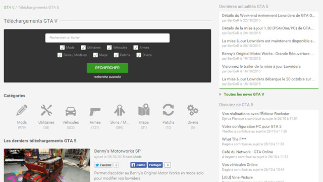Open Toutes les news GTA V arrow link
This screenshot has width=323, height=182.
[244, 95]
